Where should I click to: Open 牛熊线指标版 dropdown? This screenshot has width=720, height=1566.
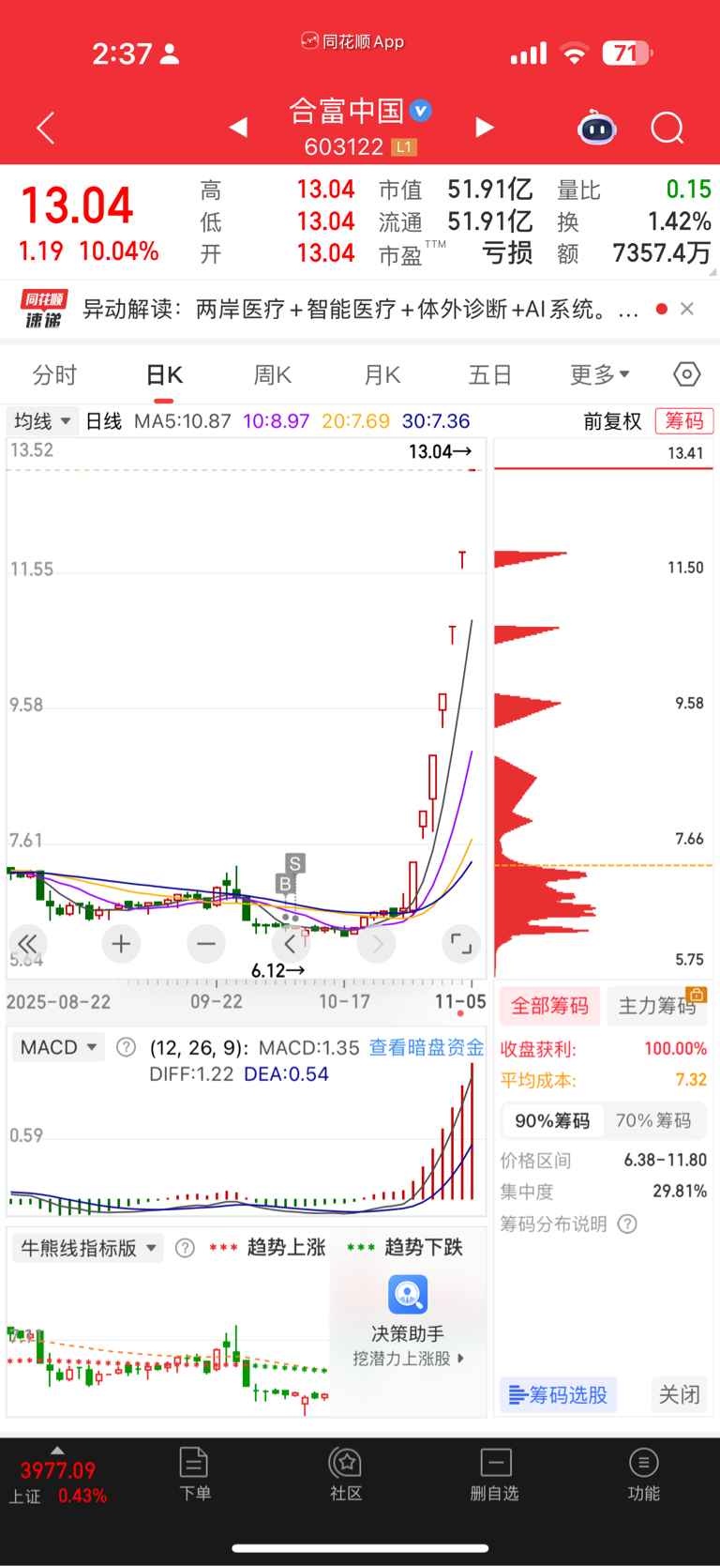(88, 1248)
